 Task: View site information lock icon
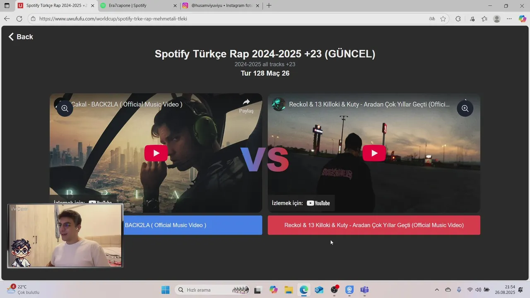[33, 19]
